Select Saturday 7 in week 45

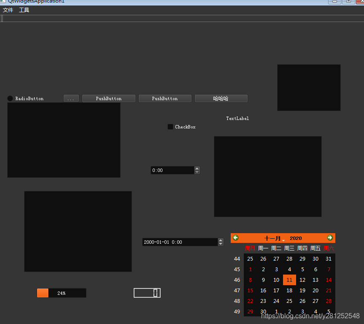(329, 270)
